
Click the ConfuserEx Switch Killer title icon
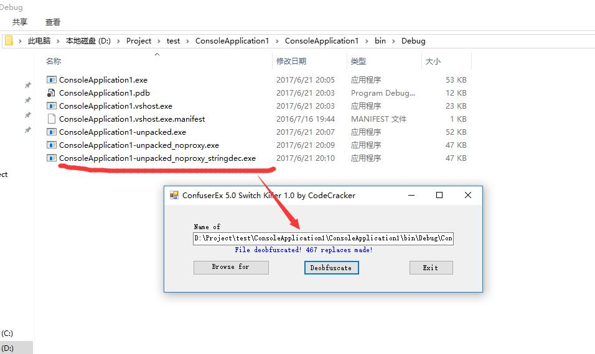point(174,196)
